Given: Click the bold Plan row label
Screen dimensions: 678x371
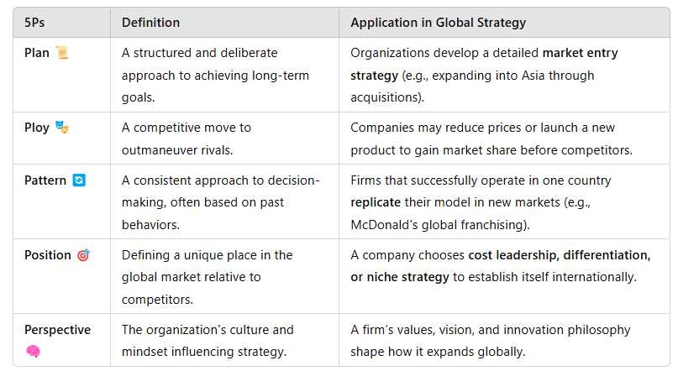Looking at the screenshot, I should 37,53.
